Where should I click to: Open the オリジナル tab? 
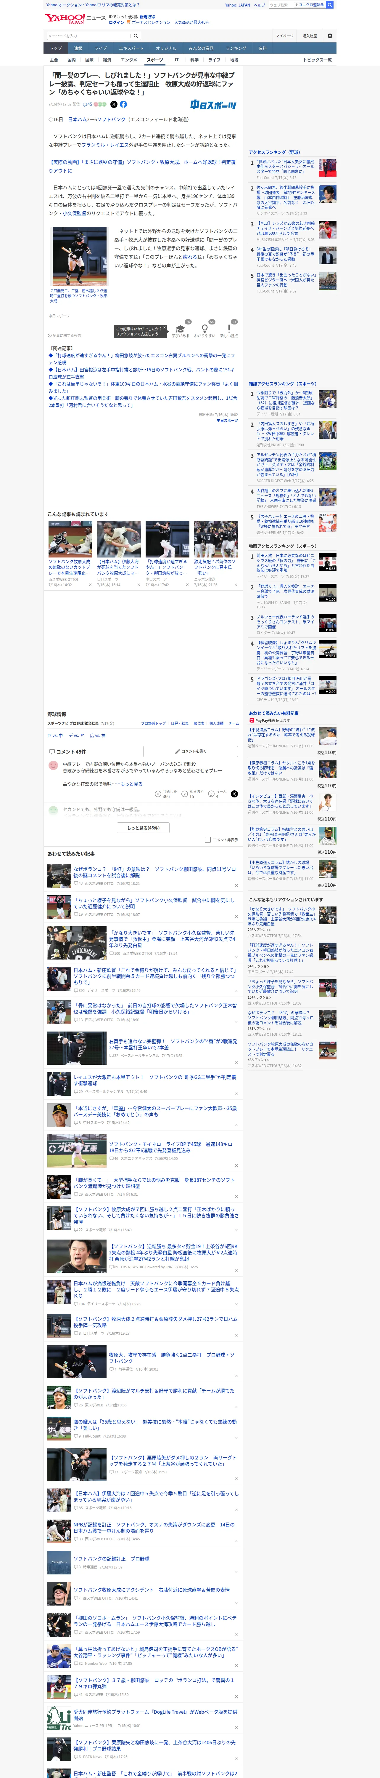click(166, 48)
